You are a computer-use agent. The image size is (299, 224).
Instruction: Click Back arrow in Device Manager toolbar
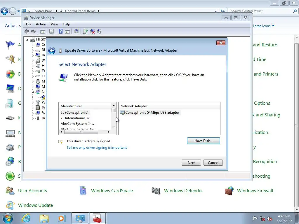[27, 32]
